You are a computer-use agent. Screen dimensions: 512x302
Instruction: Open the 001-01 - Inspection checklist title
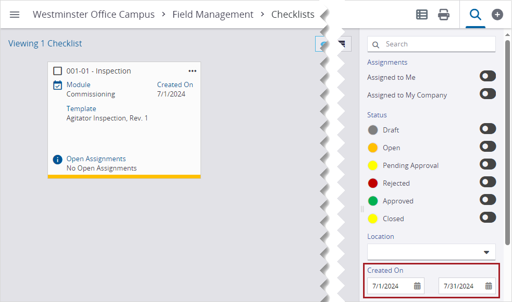pyautogui.click(x=98, y=71)
